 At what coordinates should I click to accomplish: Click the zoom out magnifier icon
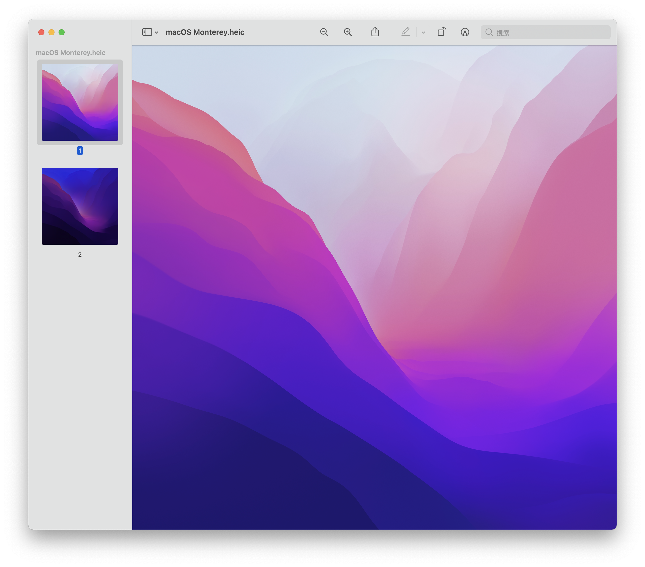[324, 32]
